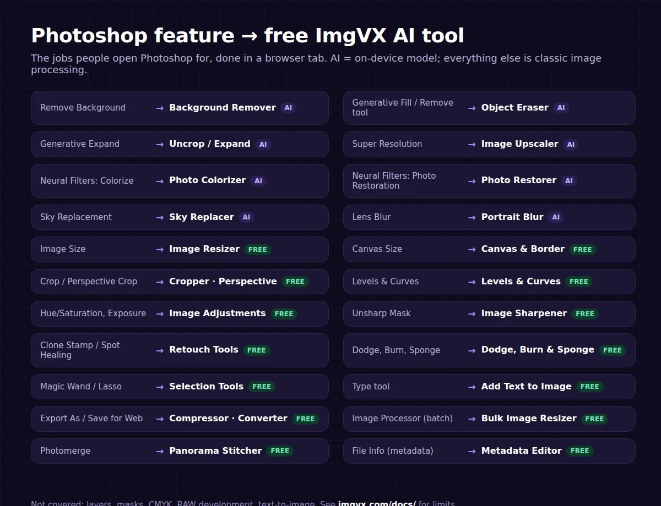Screen dimensions: 661x506
Task: Click the AI badge beside Photo Restorer
Action: 569,181
